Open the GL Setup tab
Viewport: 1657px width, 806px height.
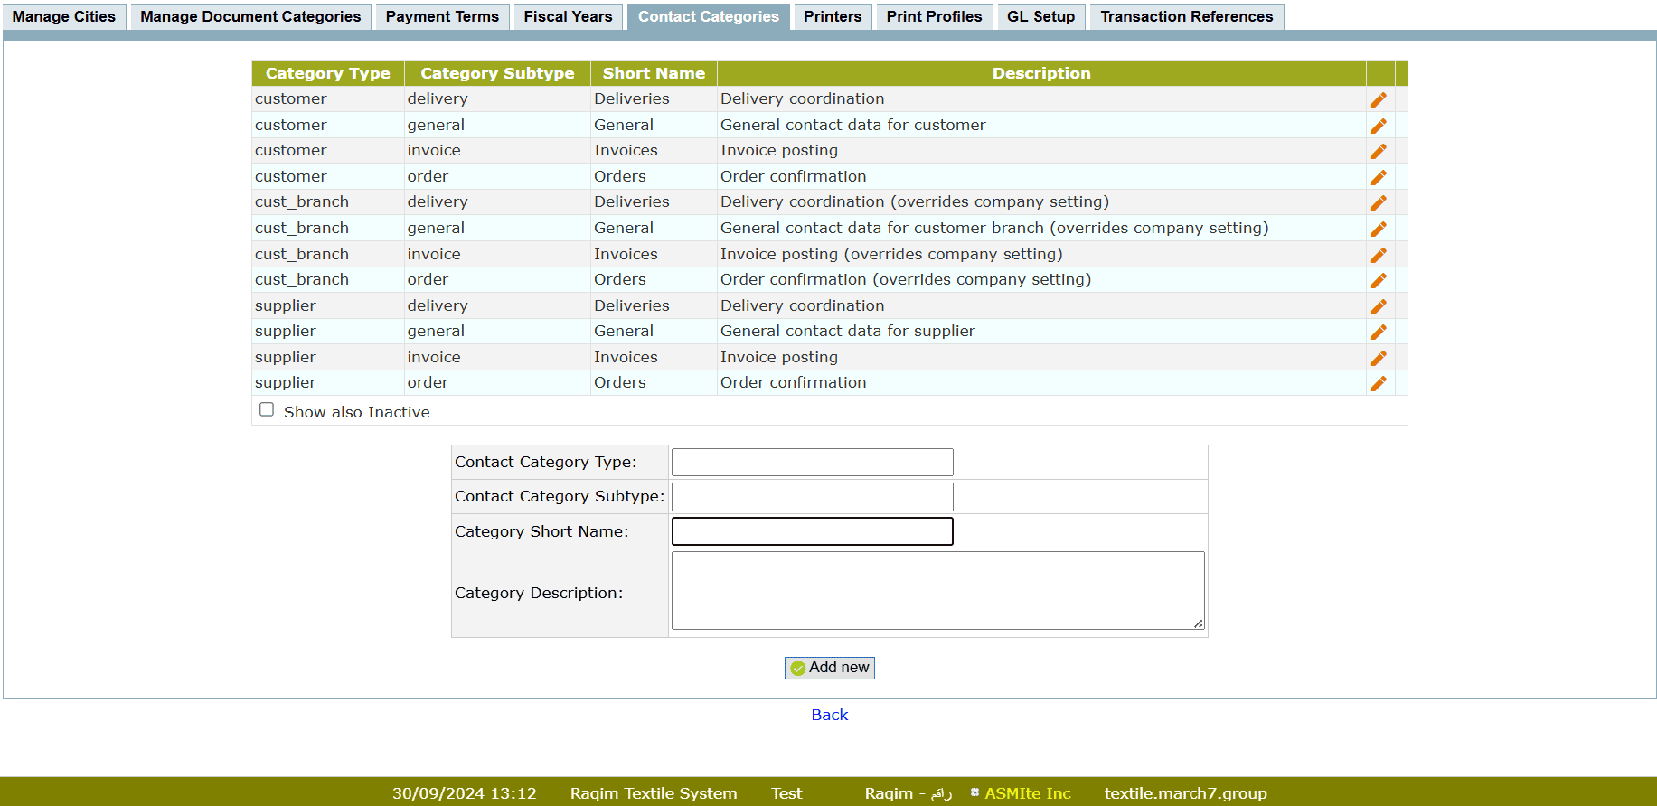[1040, 16]
